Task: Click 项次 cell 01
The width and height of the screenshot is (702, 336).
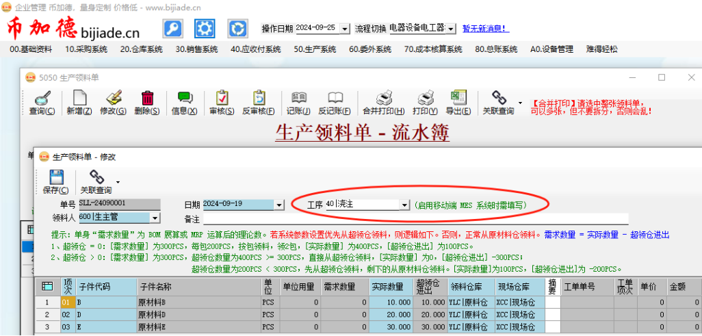Action: point(68,302)
